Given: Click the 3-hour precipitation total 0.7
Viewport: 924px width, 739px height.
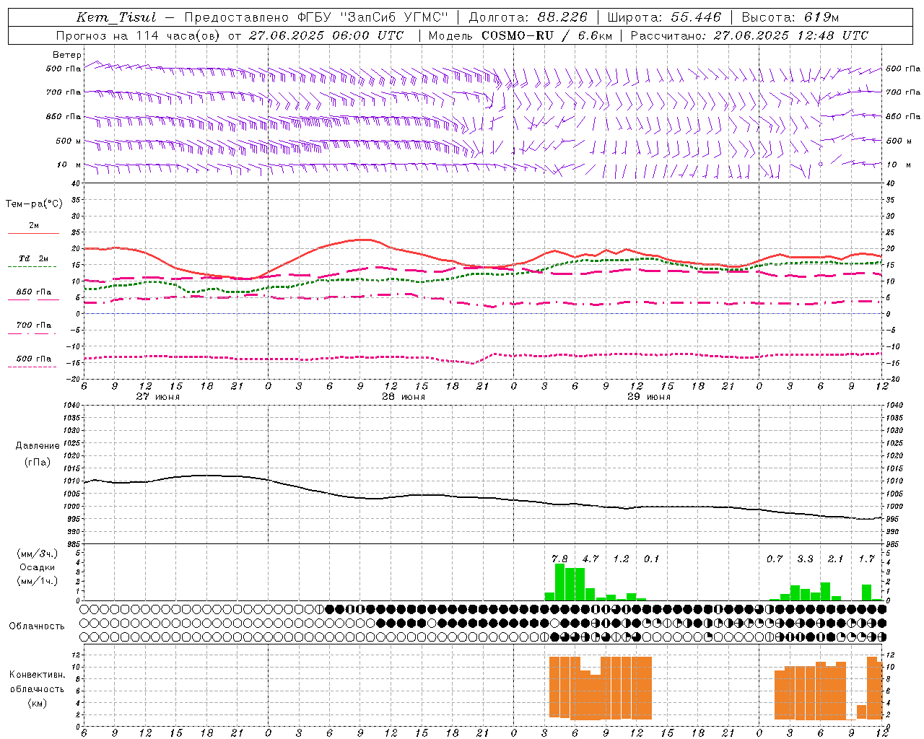Looking at the screenshot, I should 775,559.
